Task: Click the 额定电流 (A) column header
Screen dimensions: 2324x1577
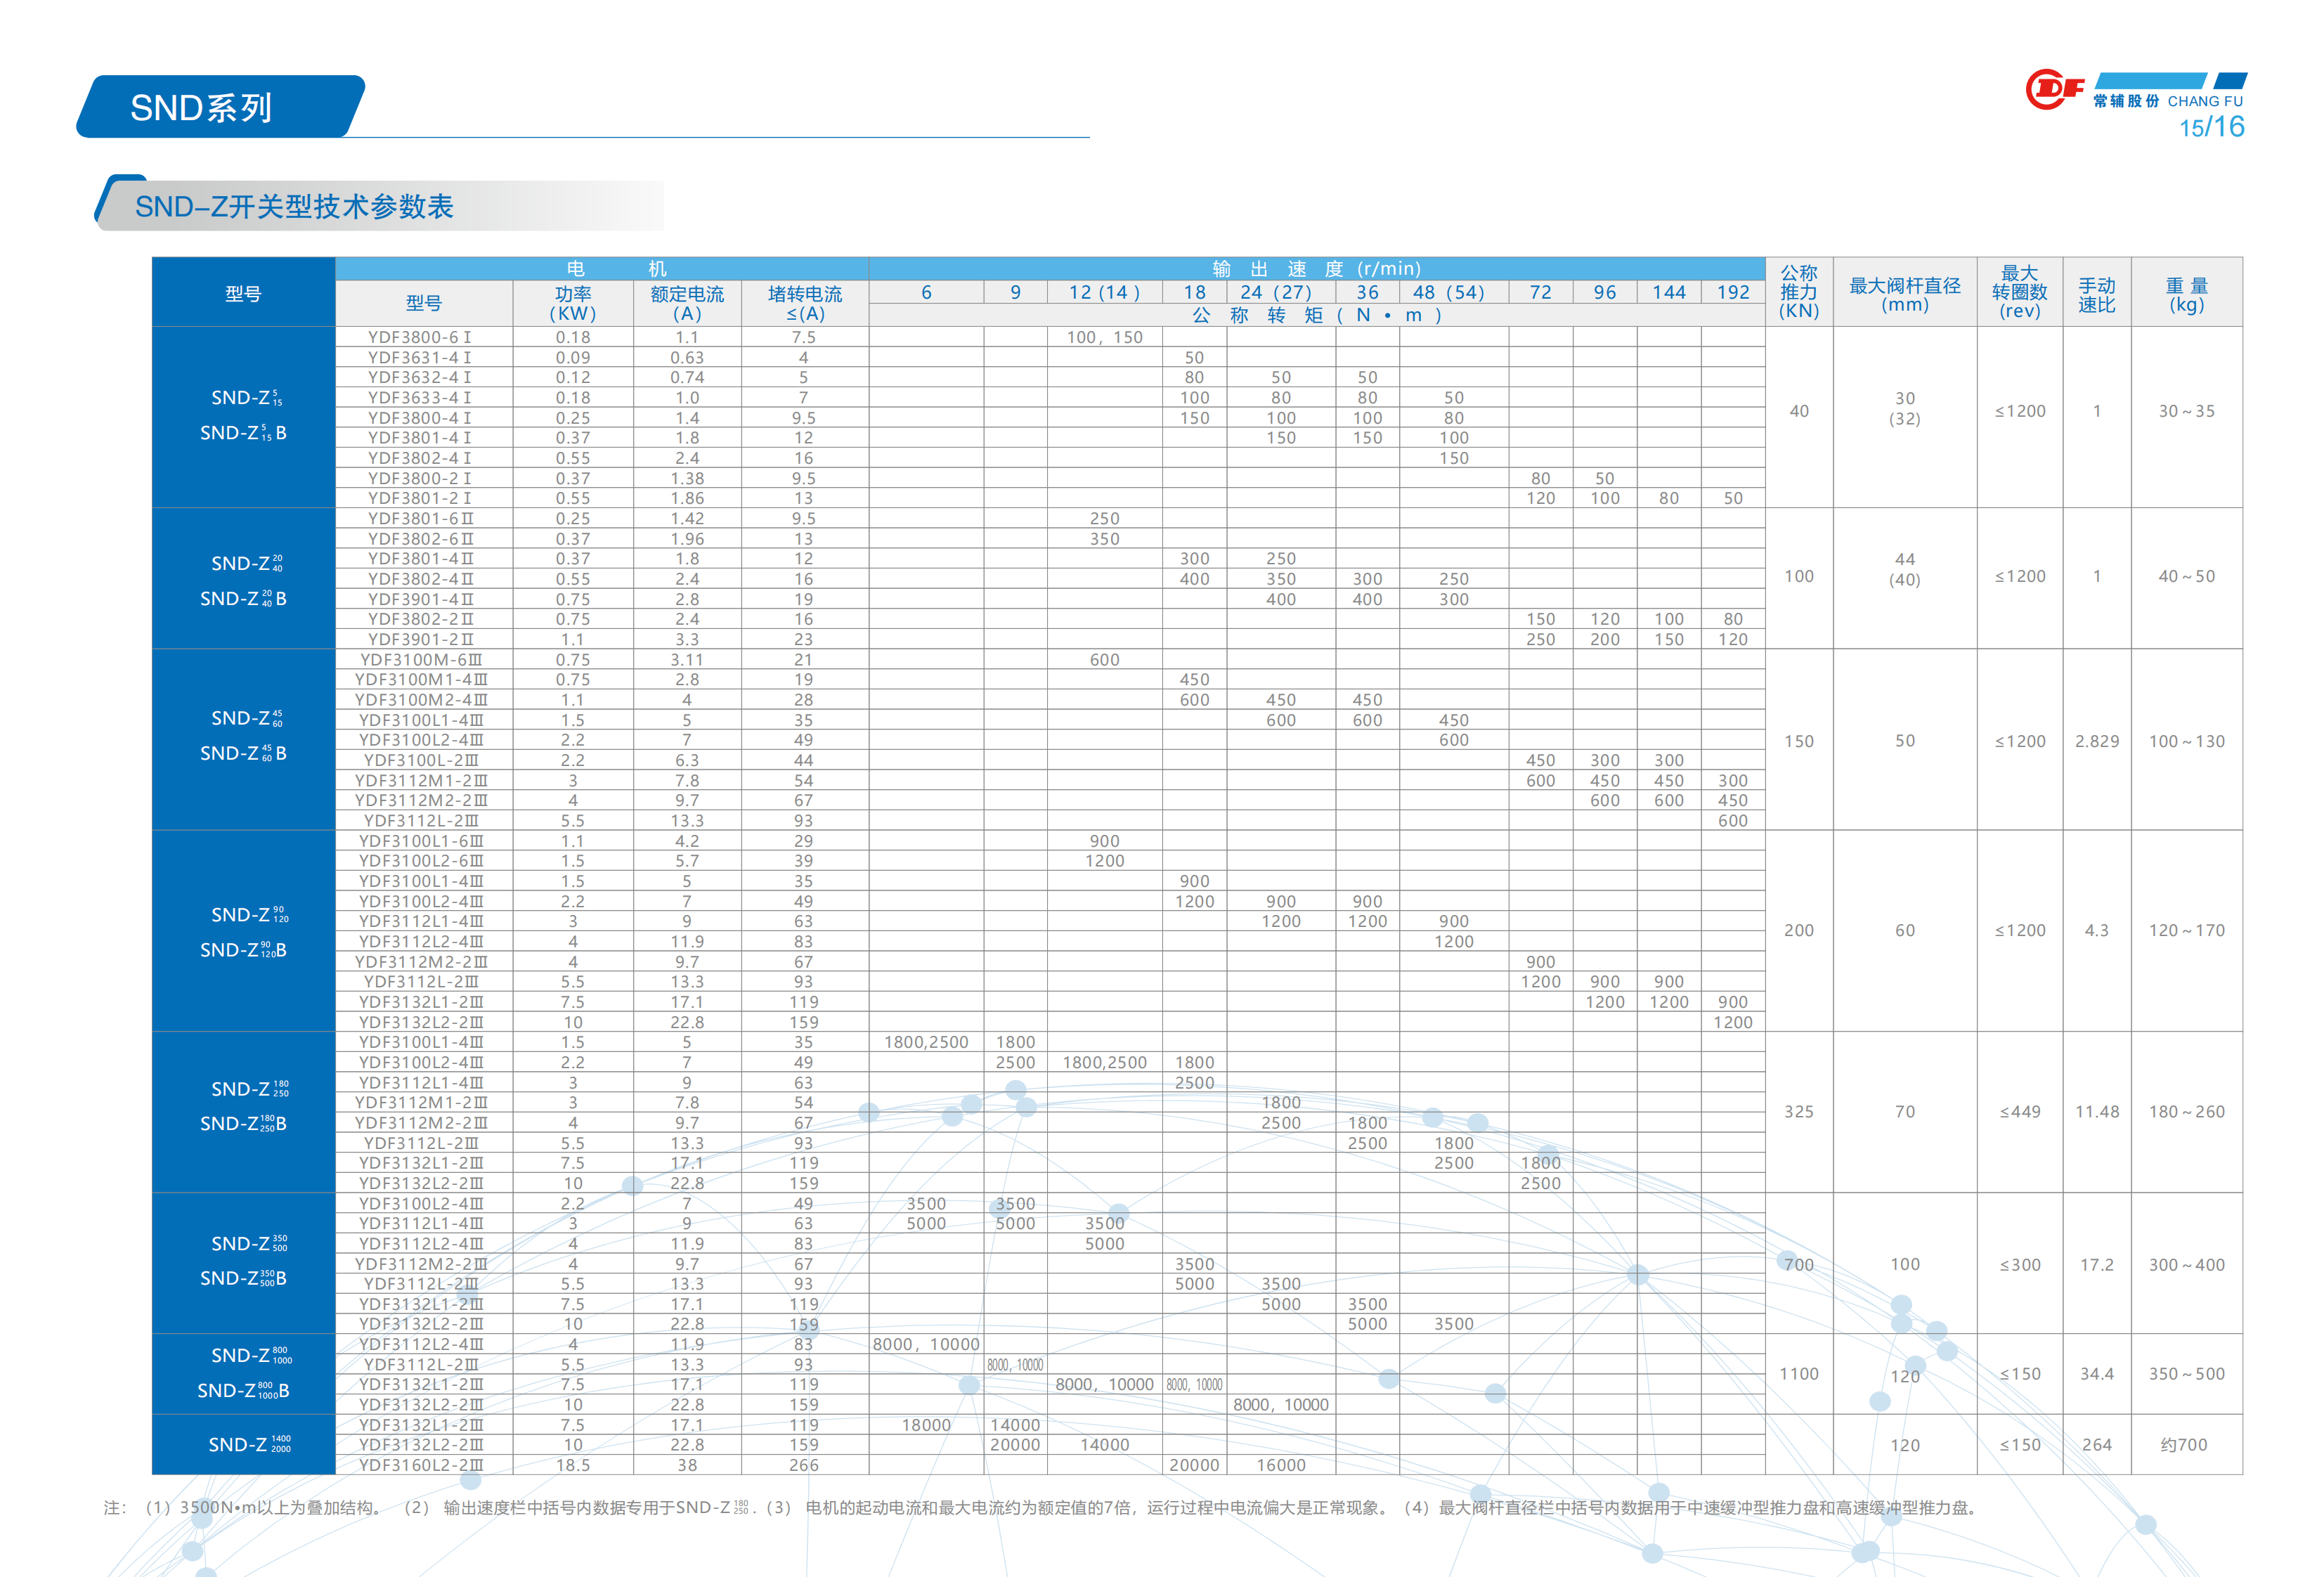Action: pos(687,302)
